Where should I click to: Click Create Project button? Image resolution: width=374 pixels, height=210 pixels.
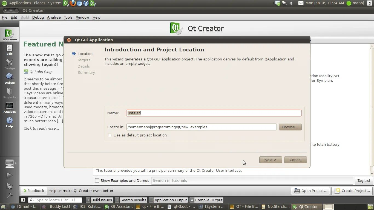(352, 191)
